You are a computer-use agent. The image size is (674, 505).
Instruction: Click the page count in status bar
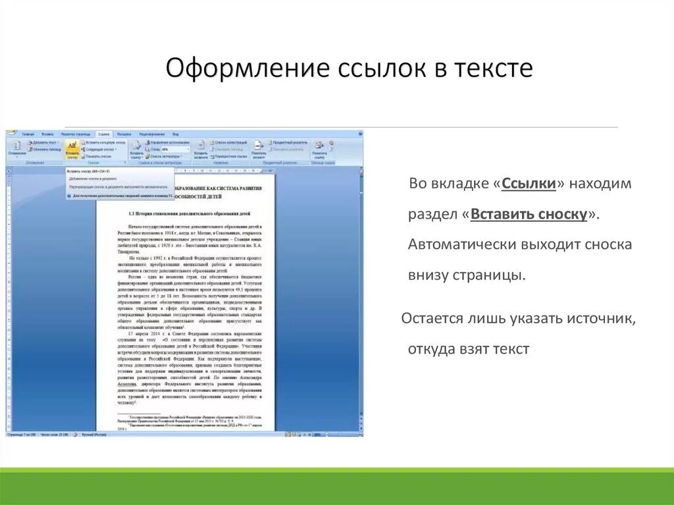pyautogui.click(x=22, y=435)
